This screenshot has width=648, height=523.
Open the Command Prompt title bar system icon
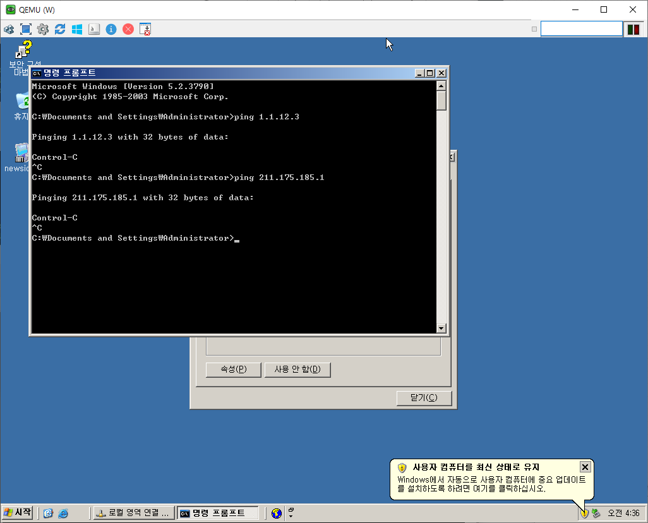37,73
